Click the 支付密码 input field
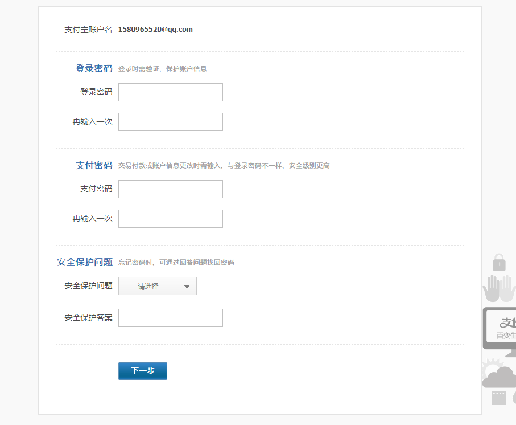The image size is (516, 425). pos(171,189)
